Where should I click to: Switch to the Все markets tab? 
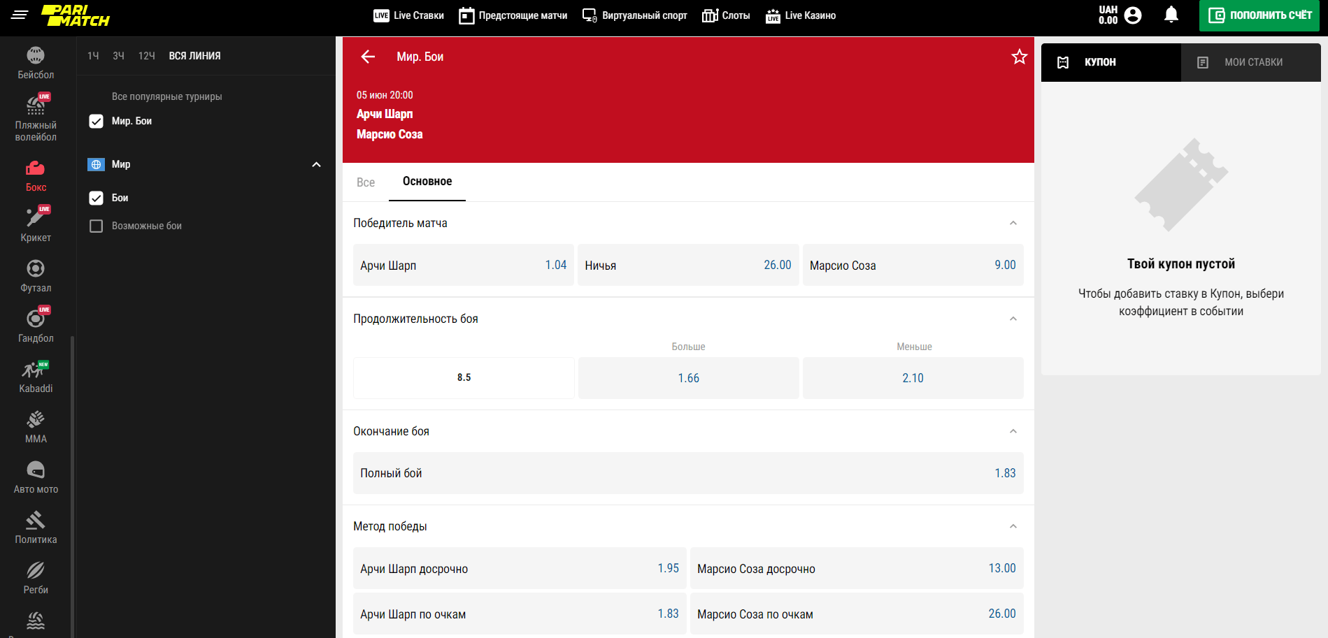click(x=366, y=182)
